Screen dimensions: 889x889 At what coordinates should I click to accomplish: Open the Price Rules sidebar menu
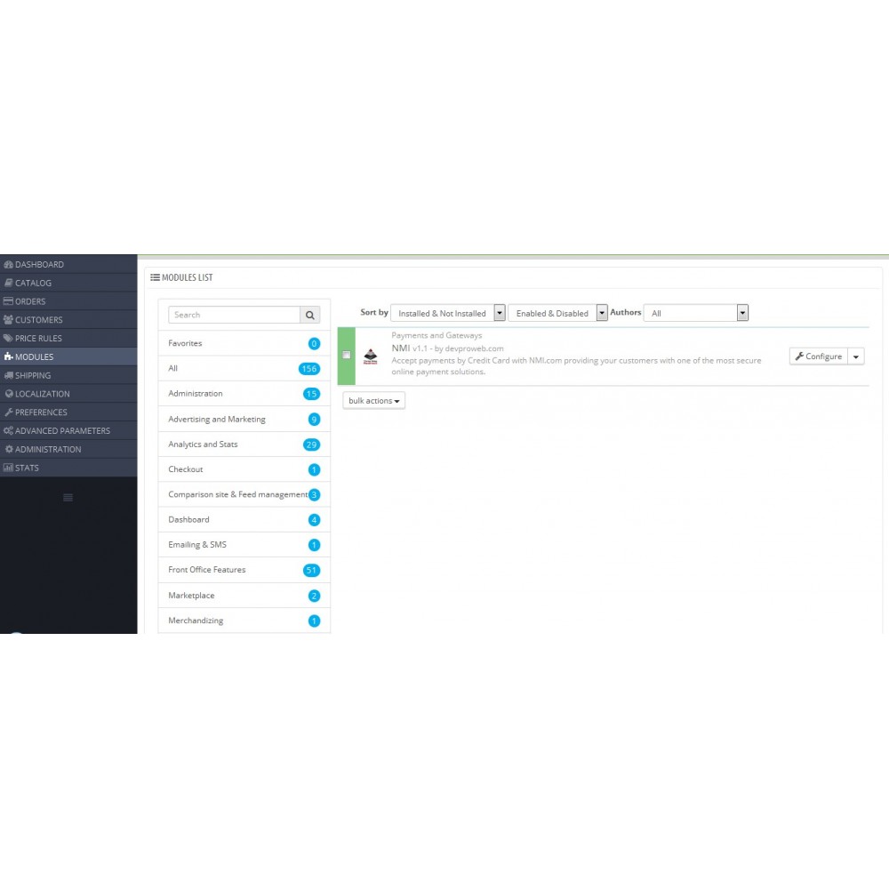68,338
